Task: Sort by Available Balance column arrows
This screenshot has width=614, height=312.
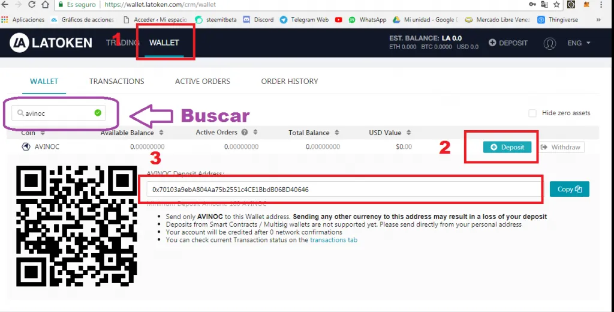Action: pyautogui.click(x=161, y=133)
